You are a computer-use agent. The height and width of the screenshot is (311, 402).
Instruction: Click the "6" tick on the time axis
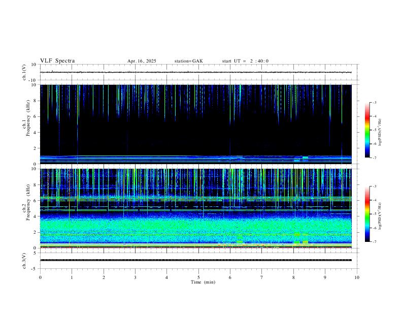tap(230, 277)
